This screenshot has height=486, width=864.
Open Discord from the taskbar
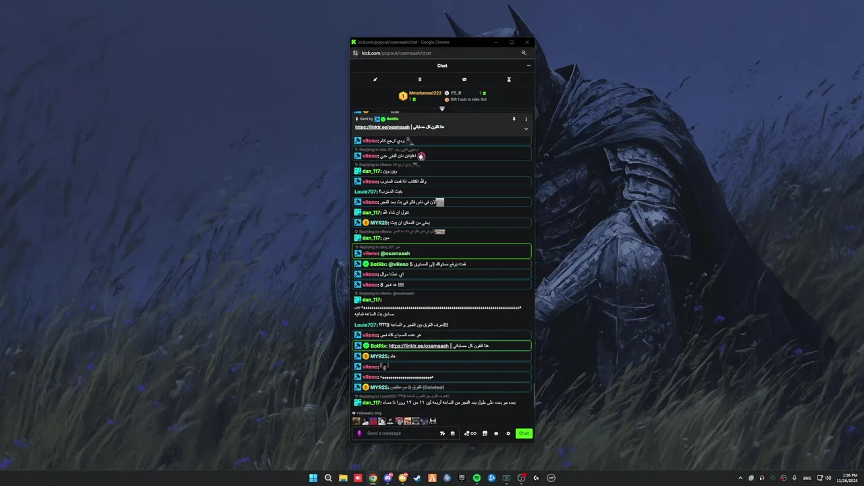tap(387, 478)
